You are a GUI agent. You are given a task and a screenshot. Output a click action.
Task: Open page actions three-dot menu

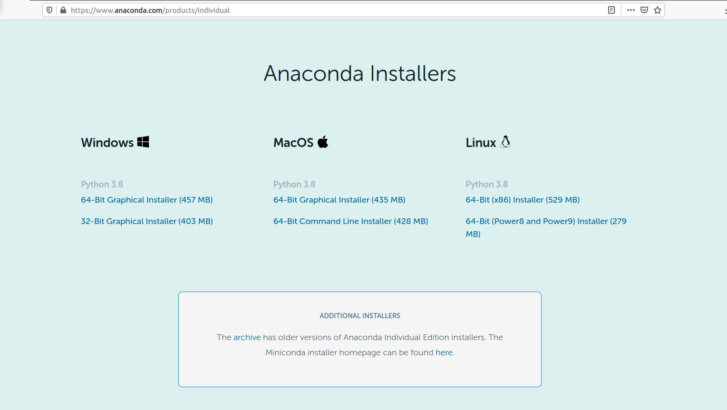pos(631,10)
